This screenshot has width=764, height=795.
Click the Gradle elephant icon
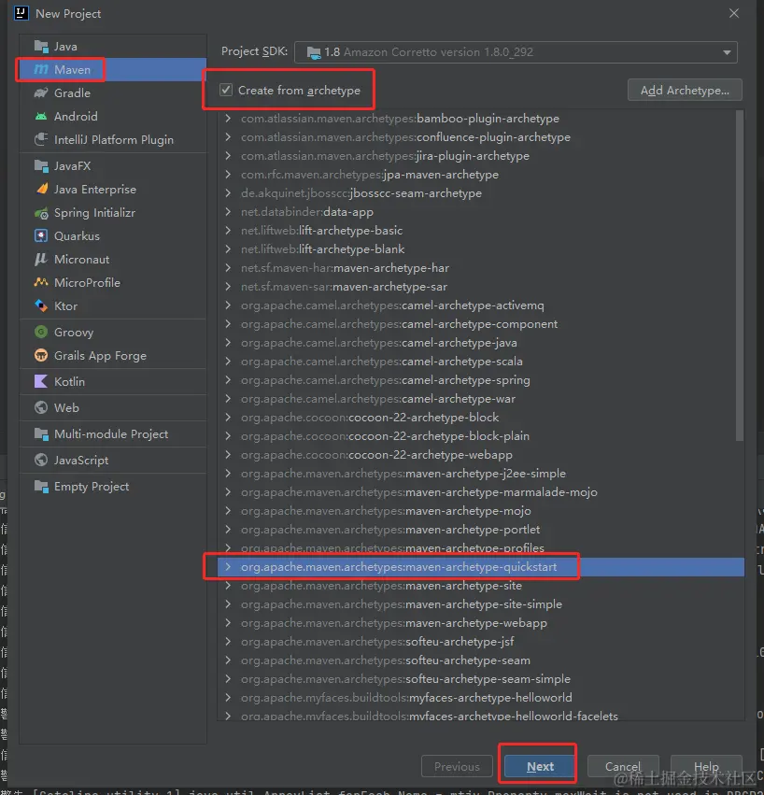click(41, 92)
